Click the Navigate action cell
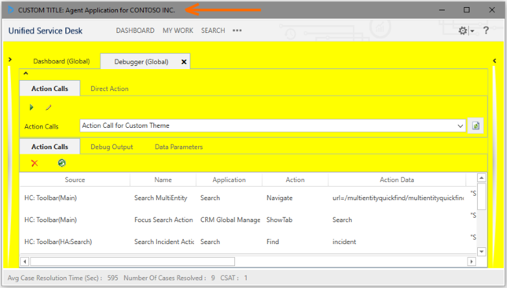 point(279,198)
